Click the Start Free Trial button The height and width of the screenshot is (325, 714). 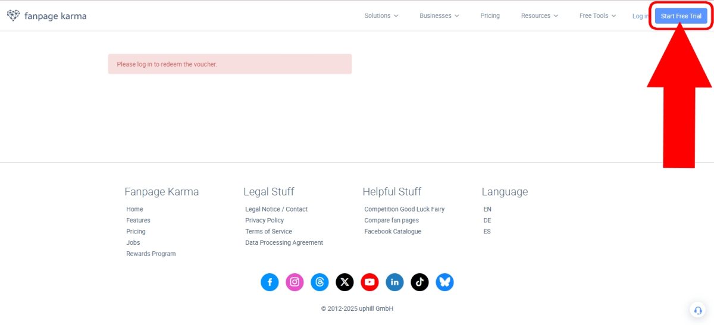click(x=681, y=16)
